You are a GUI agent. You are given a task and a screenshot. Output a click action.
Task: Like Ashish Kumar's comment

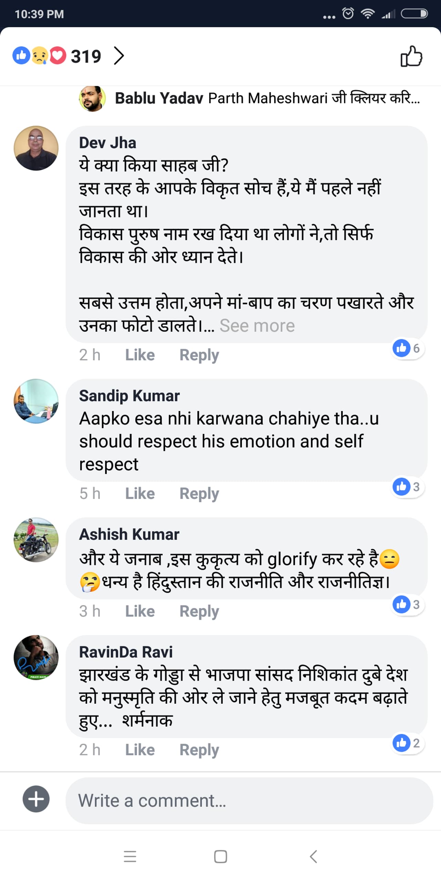[140, 611]
